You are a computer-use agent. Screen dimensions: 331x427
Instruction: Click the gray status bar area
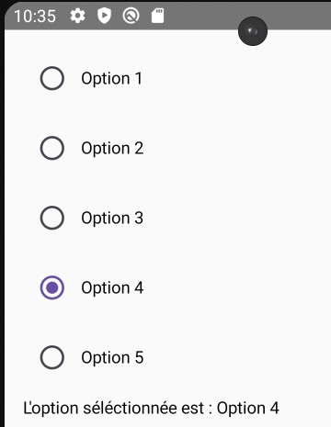(167, 16)
